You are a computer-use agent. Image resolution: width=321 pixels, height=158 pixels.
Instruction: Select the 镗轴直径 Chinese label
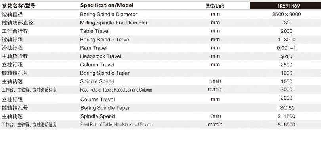pyautogui.click(x=12, y=14)
